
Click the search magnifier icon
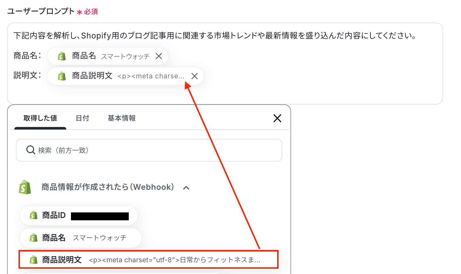pos(30,150)
